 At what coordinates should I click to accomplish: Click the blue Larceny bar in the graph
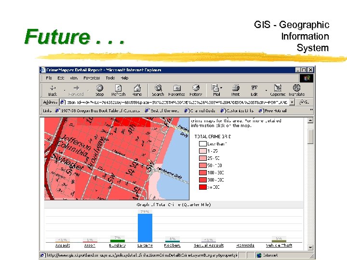point(145,228)
